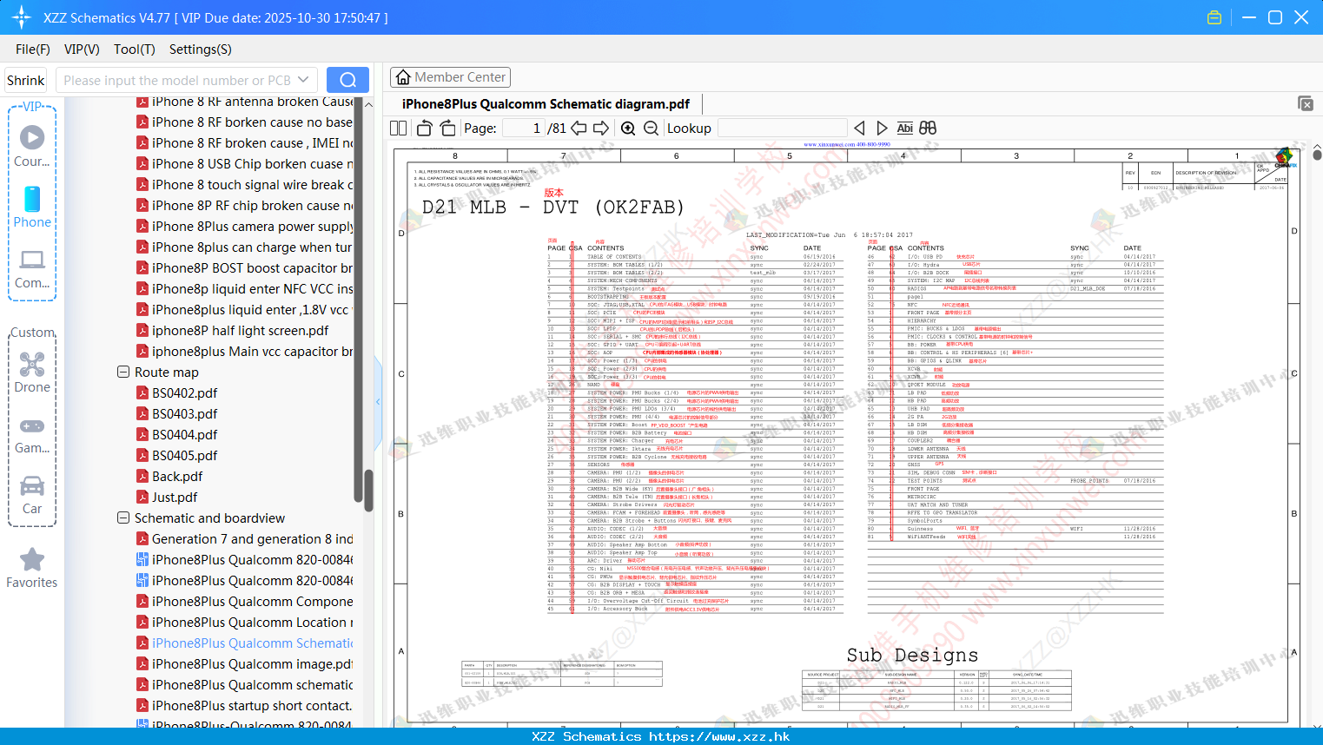Open the File(F) menu

(33, 49)
